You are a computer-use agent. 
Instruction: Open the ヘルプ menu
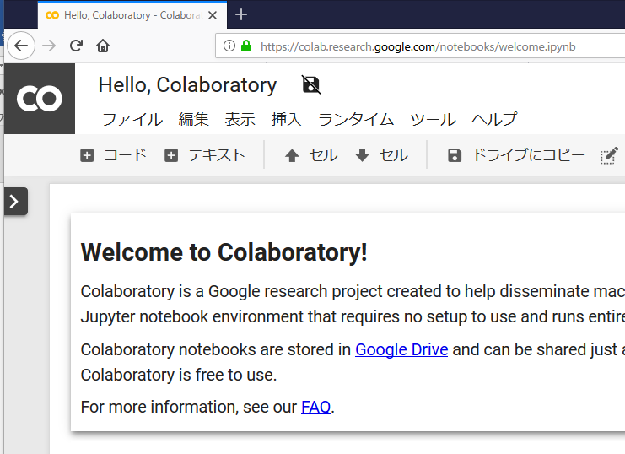494,119
